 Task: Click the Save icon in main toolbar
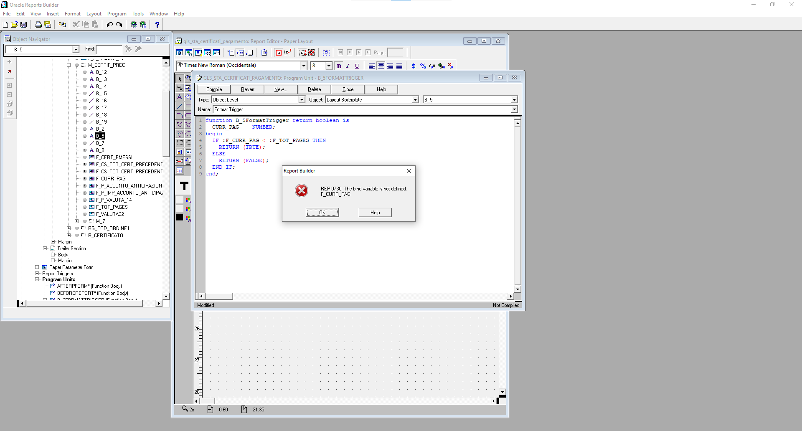pyautogui.click(x=23, y=25)
